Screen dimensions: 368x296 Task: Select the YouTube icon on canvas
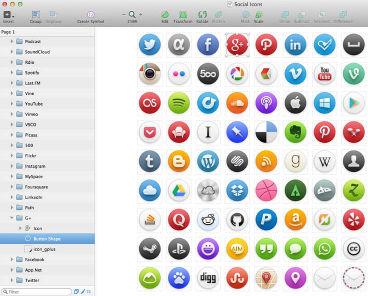point(324,74)
